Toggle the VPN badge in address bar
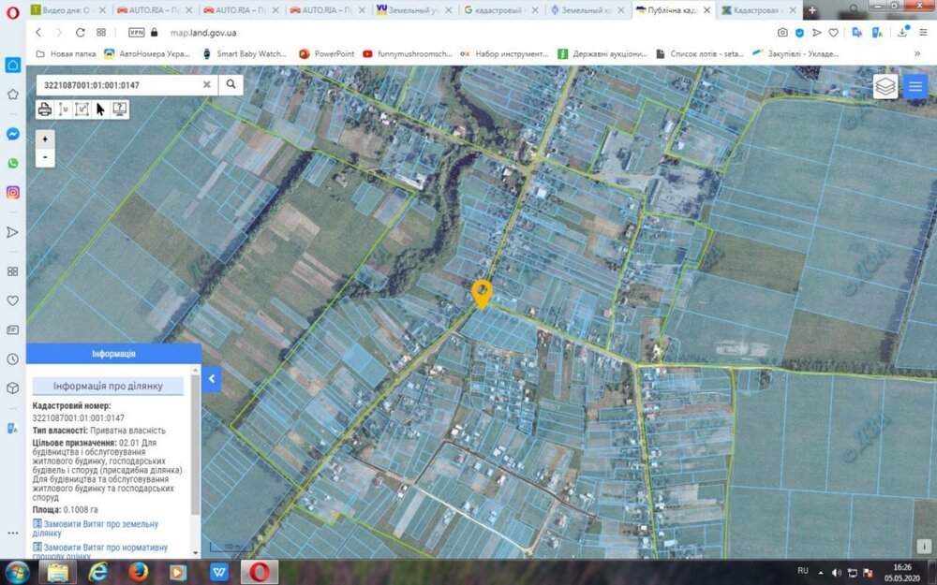This screenshot has height=585, width=937. [x=136, y=32]
